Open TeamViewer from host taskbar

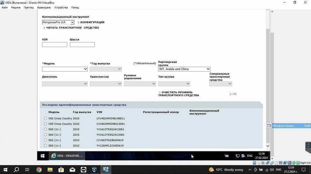pyautogui.click(x=83, y=170)
